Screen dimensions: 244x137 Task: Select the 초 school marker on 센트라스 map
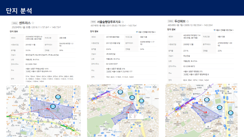(58, 97)
